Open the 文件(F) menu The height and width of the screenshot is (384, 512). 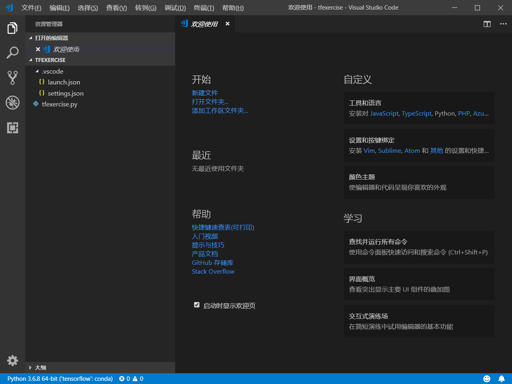[x=31, y=8]
